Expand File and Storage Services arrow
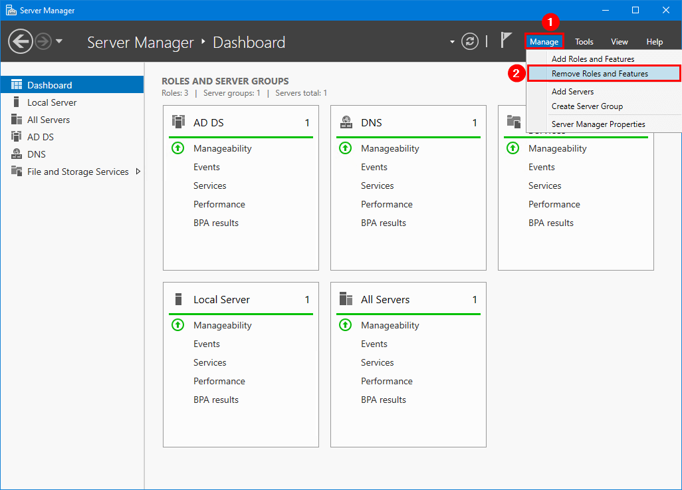Screen dimensions: 682x490 coord(138,172)
